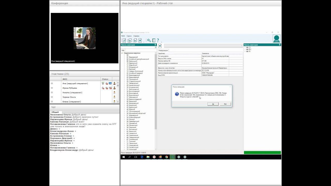Click the navigation panel search field
331x186 pixels.
click(x=138, y=48)
